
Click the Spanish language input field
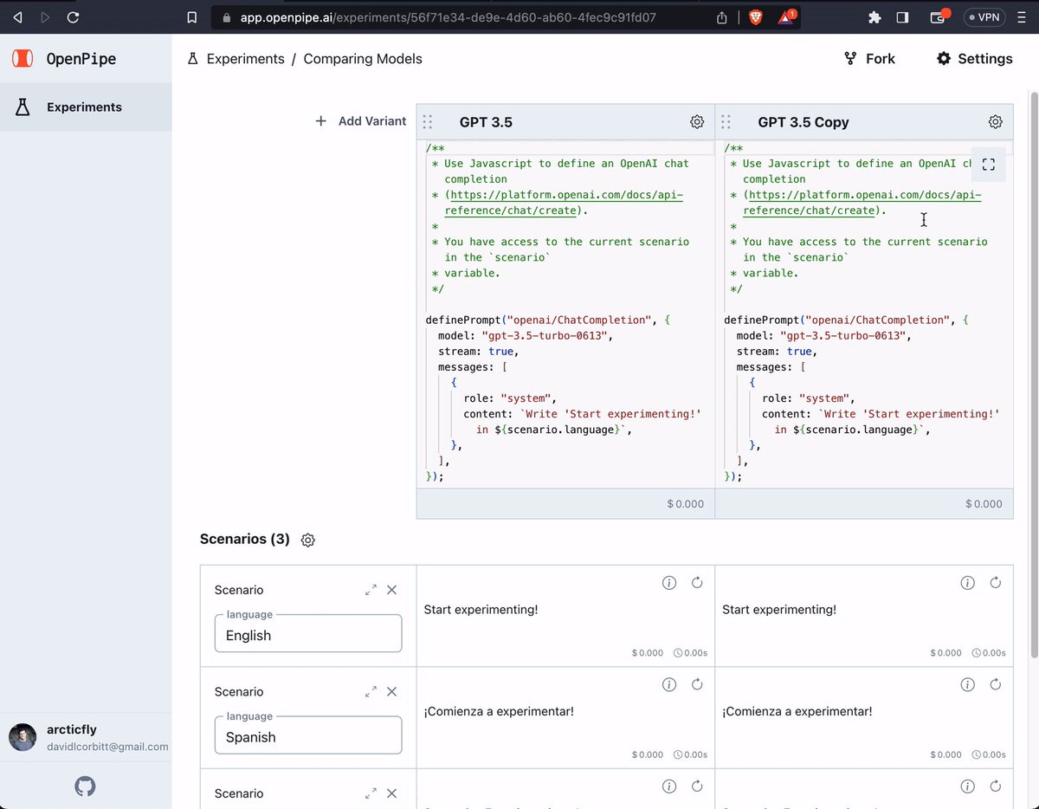coord(308,735)
